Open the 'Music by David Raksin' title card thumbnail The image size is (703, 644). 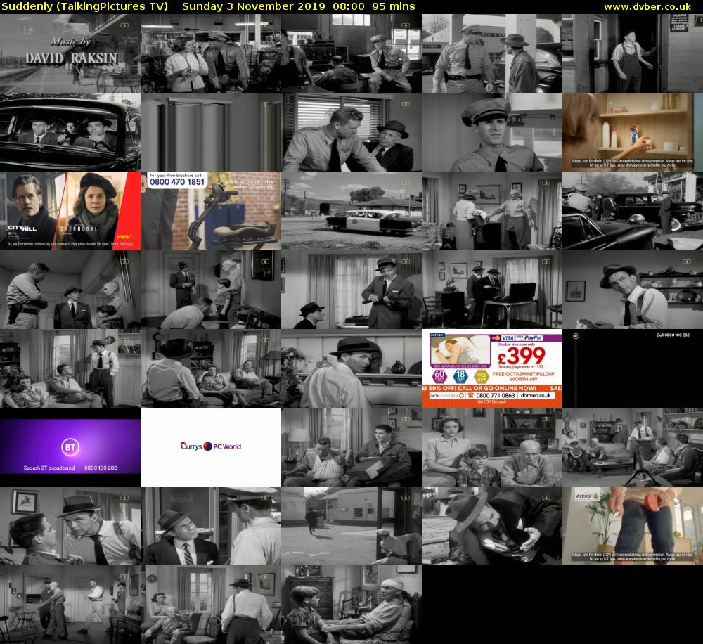click(70, 53)
